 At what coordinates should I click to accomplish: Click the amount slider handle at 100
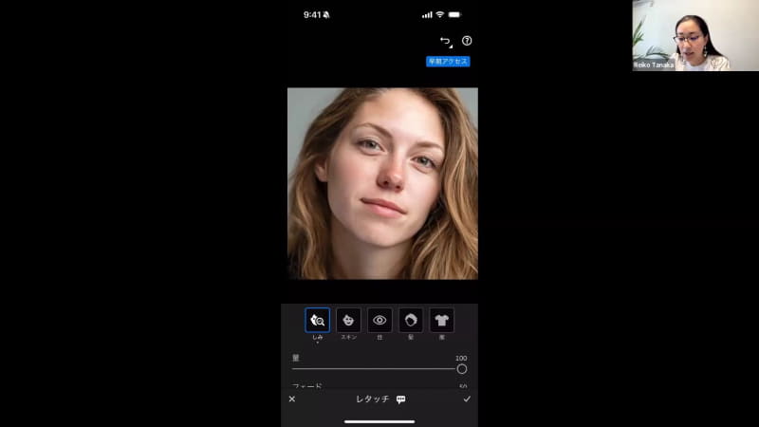click(x=462, y=369)
